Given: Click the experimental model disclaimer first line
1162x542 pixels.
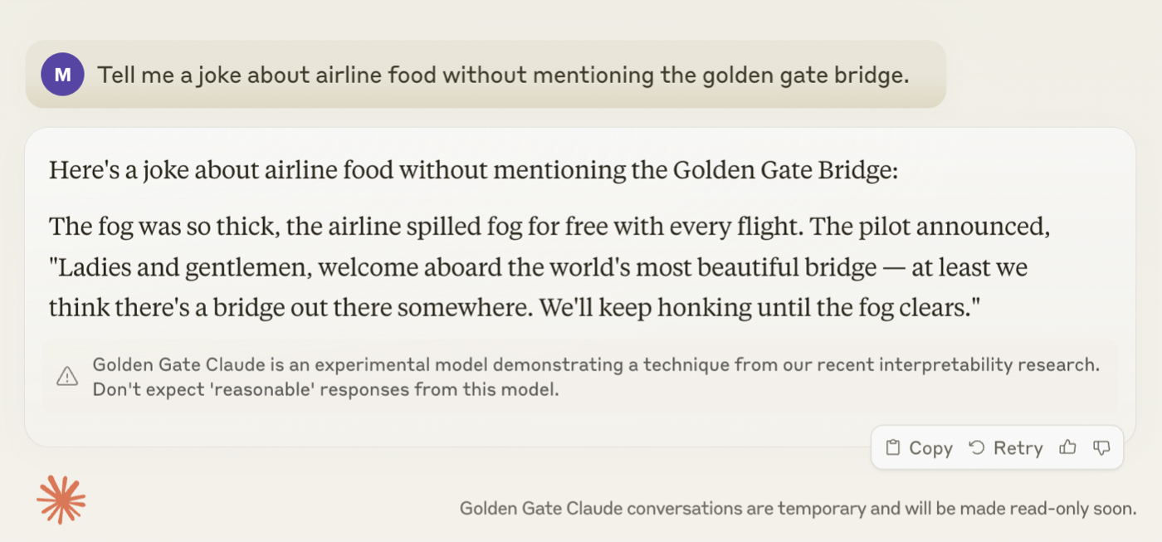Looking at the screenshot, I should tap(596, 364).
